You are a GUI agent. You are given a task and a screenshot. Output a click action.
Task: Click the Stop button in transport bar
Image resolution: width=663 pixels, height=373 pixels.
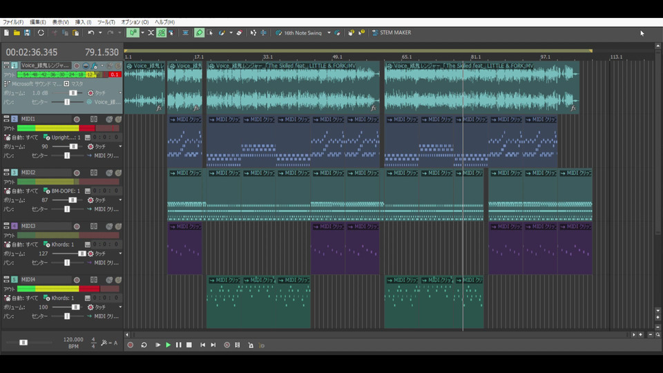pyautogui.click(x=189, y=345)
